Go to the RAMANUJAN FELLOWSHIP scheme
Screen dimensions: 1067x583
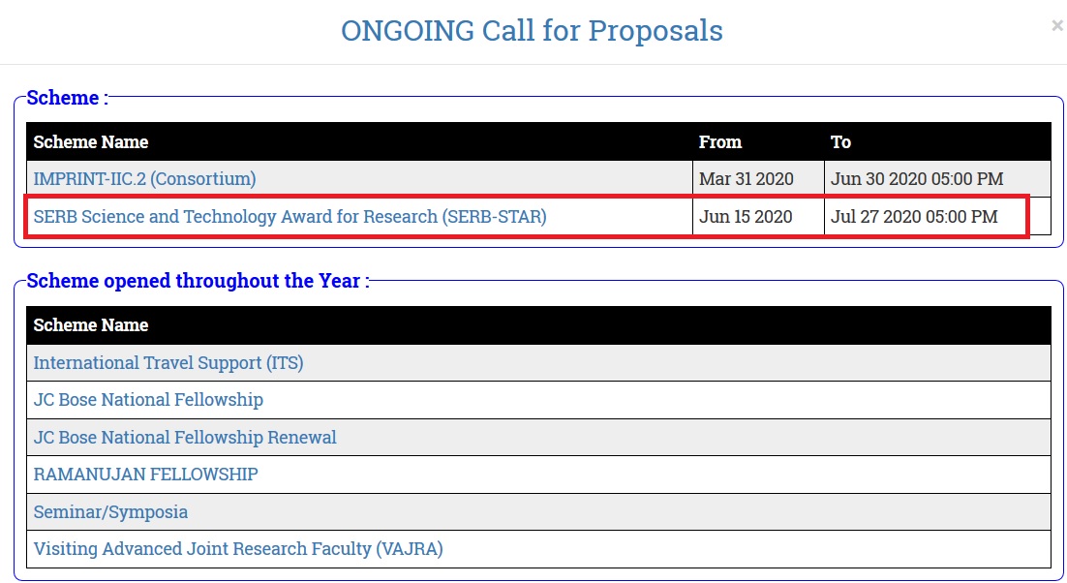tap(145, 475)
